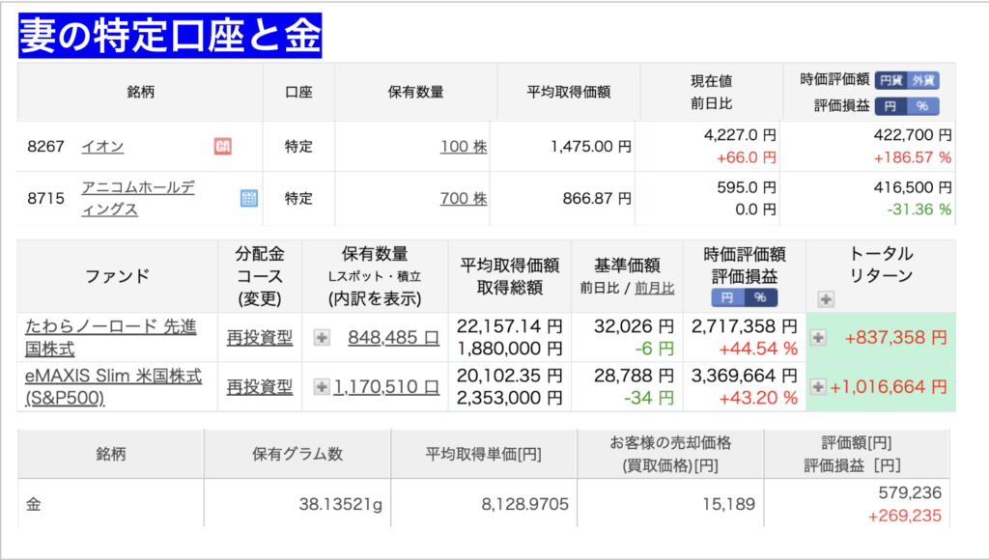Viewport: 989px width, 560px height.
Task: Open the アニコムホールディングス stock link
Action: 137,198
